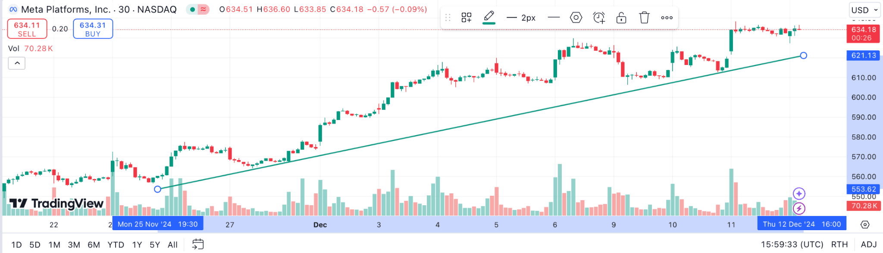
Task: Add an alert on the trend line
Action: click(599, 18)
